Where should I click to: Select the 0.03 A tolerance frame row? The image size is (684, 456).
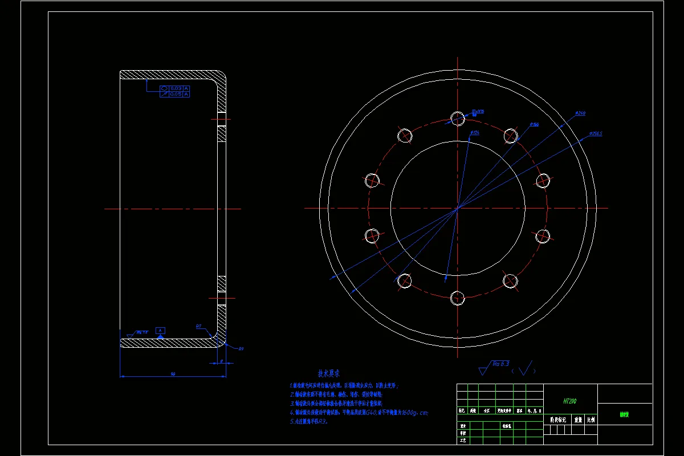coord(174,88)
